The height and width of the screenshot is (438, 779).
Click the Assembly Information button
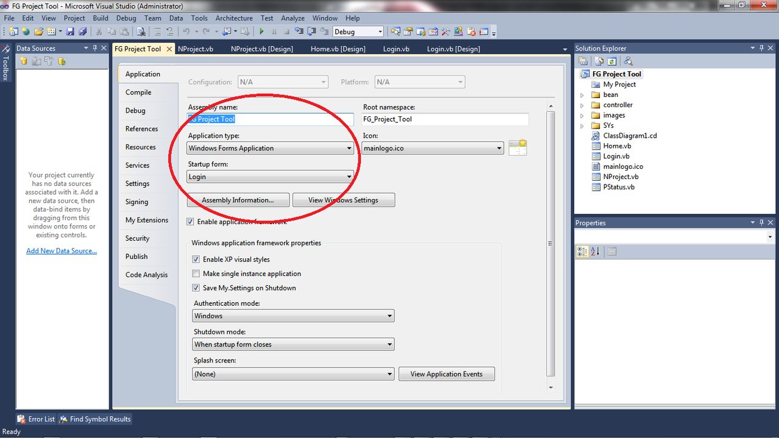[x=238, y=200]
